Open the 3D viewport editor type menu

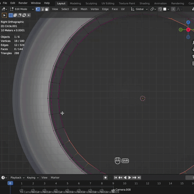pos(4,9)
